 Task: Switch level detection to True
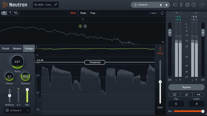93,13
